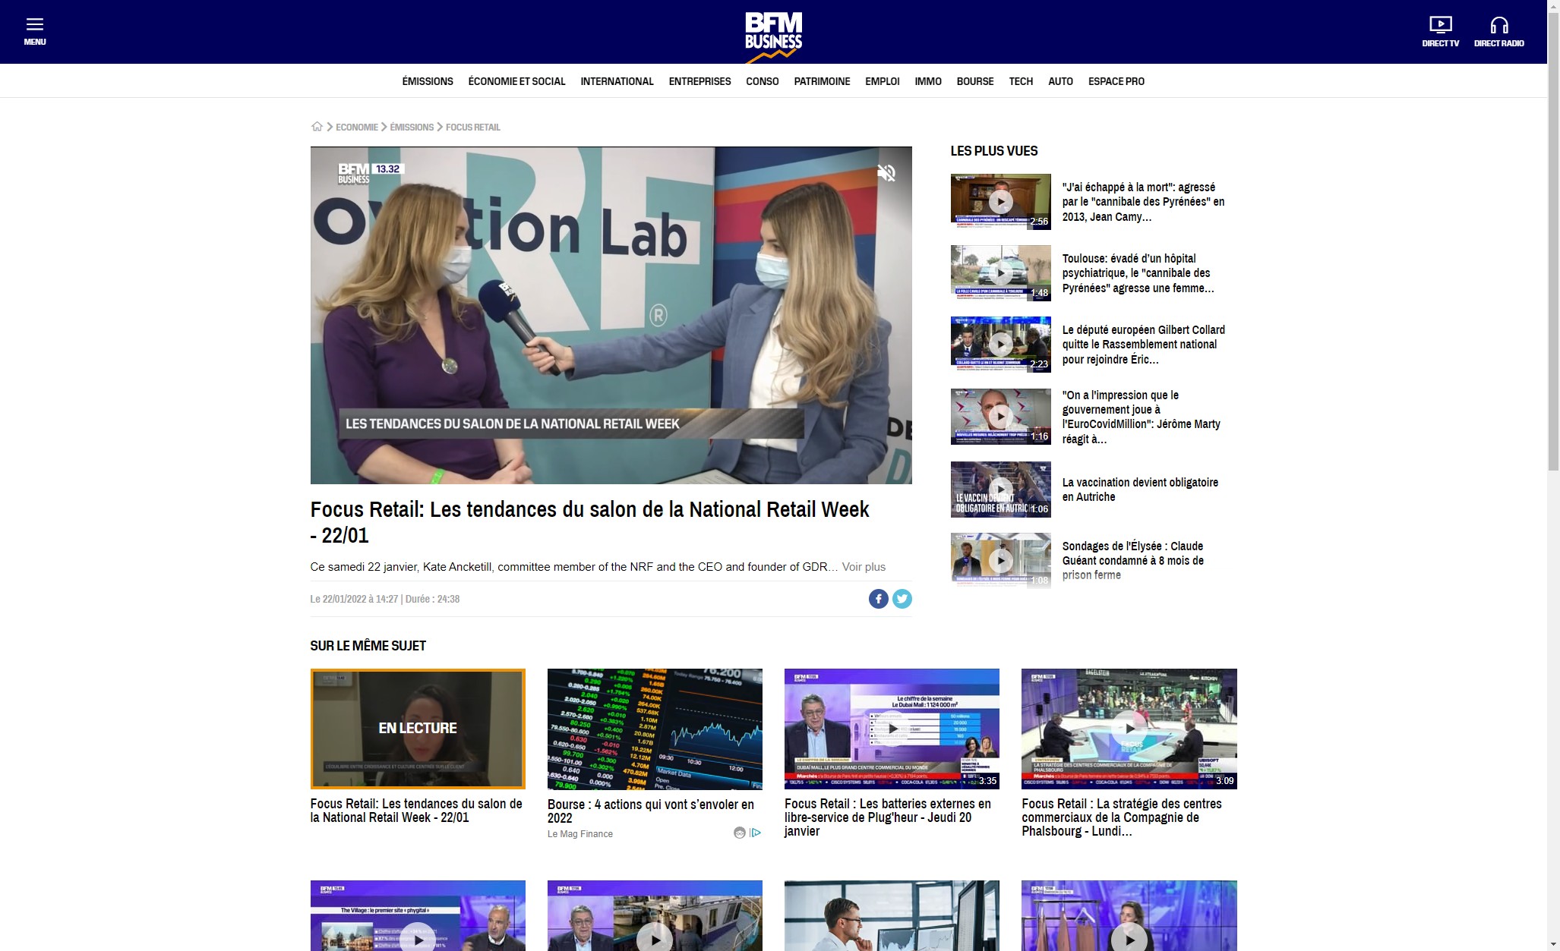Unmute the video with speaker icon
Image resolution: width=1560 pixels, height=951 pixels.
[x=886, y=173]
